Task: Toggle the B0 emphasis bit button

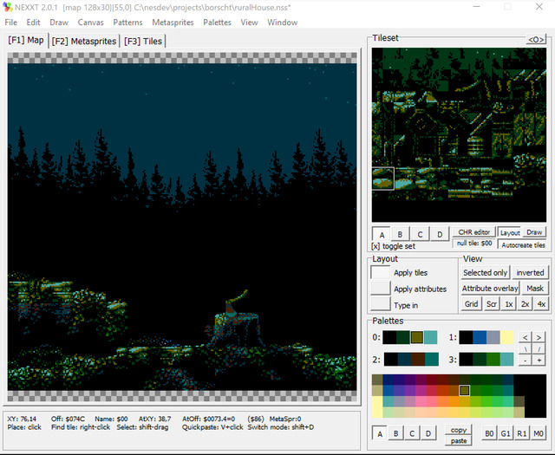Action: [489, 433]
